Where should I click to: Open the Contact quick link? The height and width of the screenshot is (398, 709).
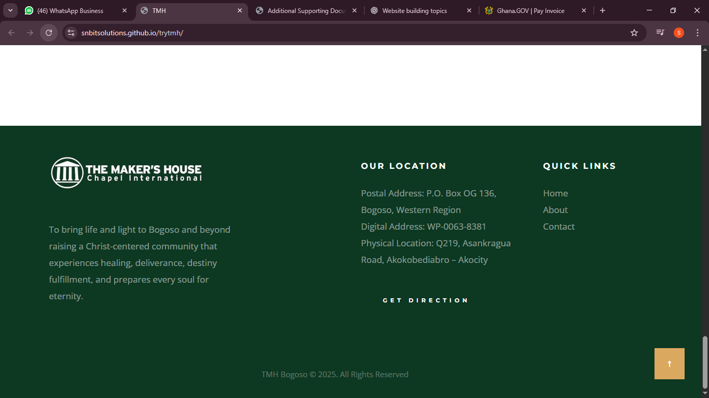pyautogui.click(x=558, y=227)
